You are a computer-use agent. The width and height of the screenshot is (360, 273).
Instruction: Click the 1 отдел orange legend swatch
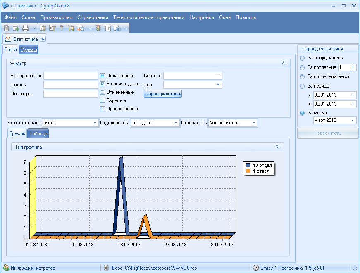tap(248, 171)
